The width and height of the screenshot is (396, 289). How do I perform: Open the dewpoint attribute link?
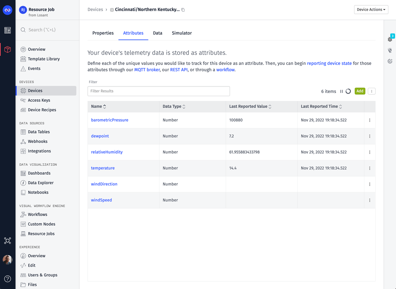pos(100,136)
